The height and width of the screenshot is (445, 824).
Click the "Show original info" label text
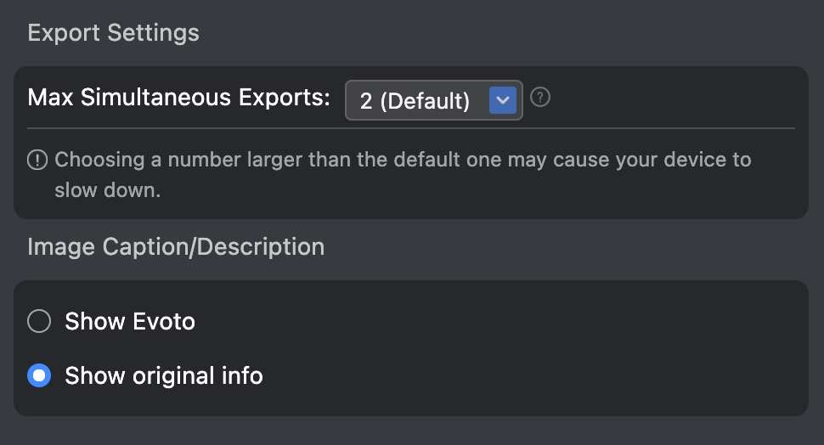coord(164,375)
